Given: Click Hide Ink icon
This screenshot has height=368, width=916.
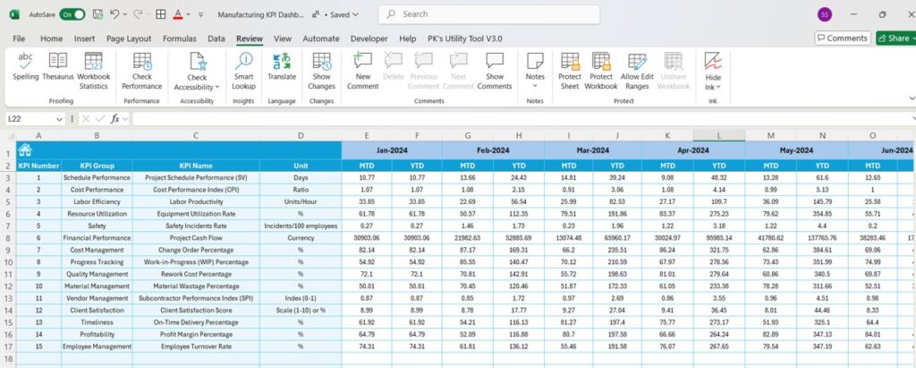Looking at the screenshot, I should [713, 61].
